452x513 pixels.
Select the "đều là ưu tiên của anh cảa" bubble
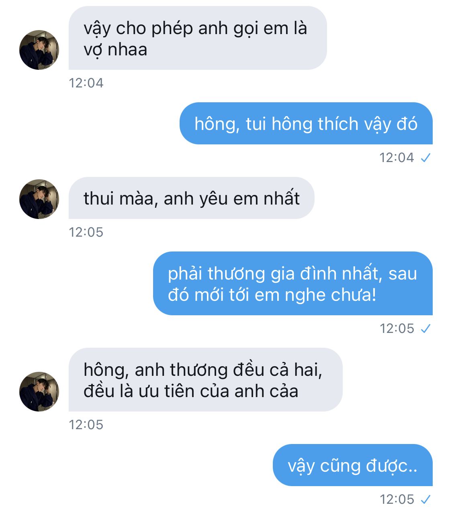click(205, 379)
